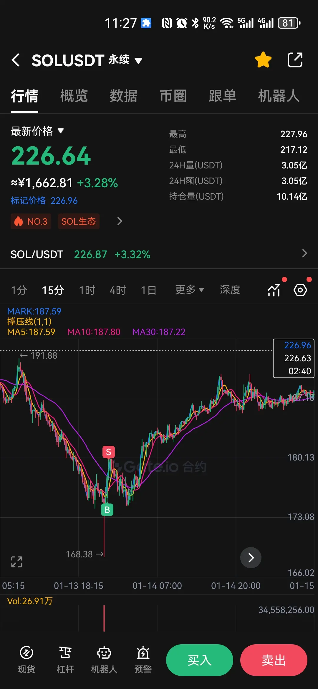This screenshot has height=689, width=318.
Task: Tap the 最低 217.12 value
Action: (x=294, y=150)
